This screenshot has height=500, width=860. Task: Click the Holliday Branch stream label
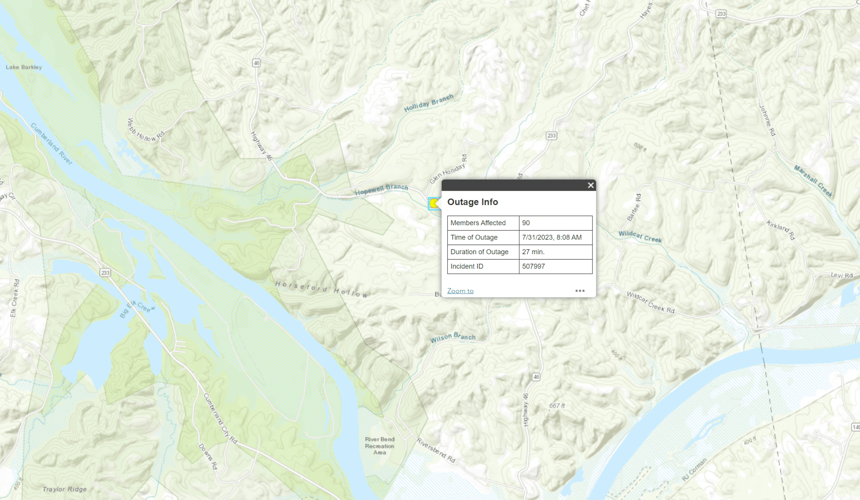click(x=429, y=103)
